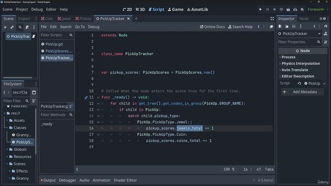Viewport: 331px width, 186px height.
Task: Revert the Script property value
Action: coord(299,84)
